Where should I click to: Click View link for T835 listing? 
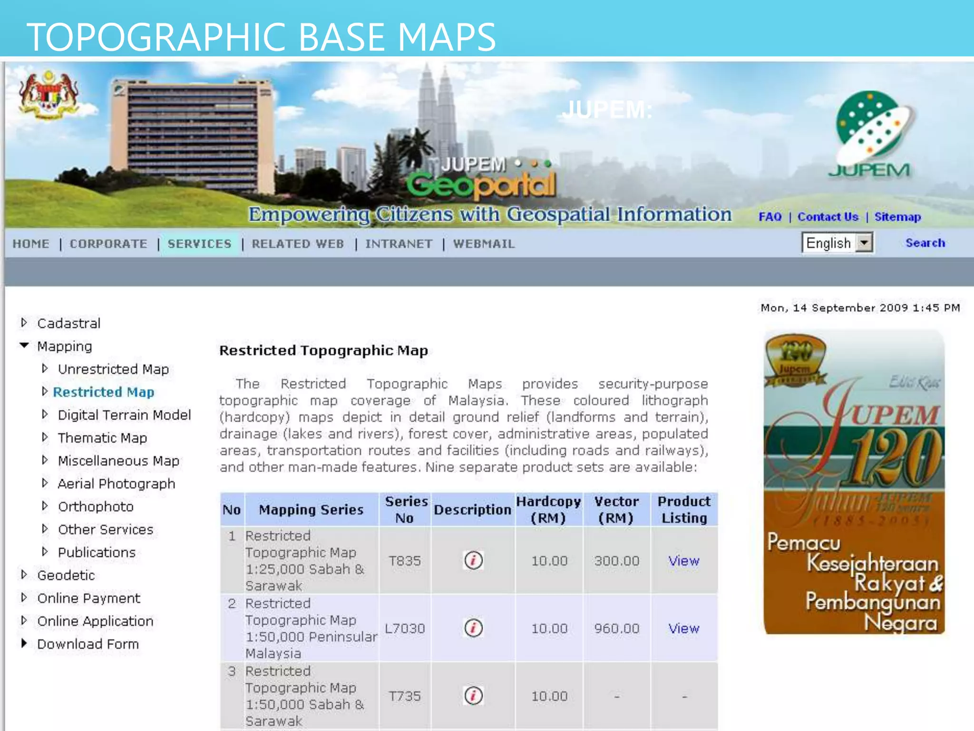(683, 561)
